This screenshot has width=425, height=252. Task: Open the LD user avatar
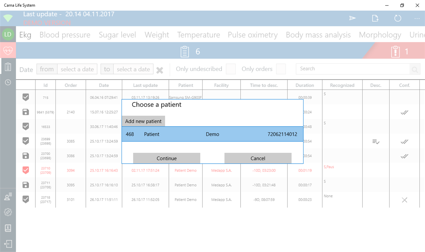[8, 35]
